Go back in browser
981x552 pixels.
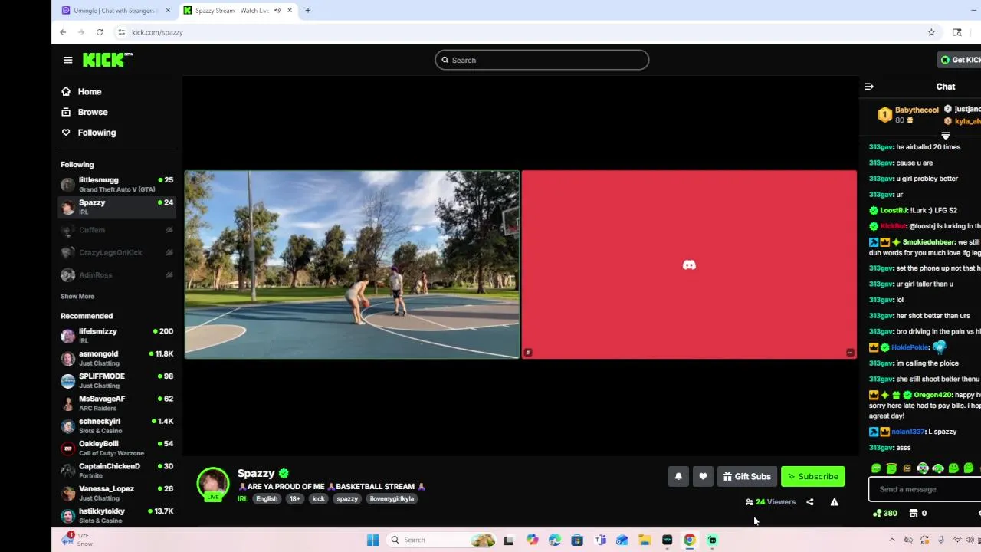coord(64,32)
